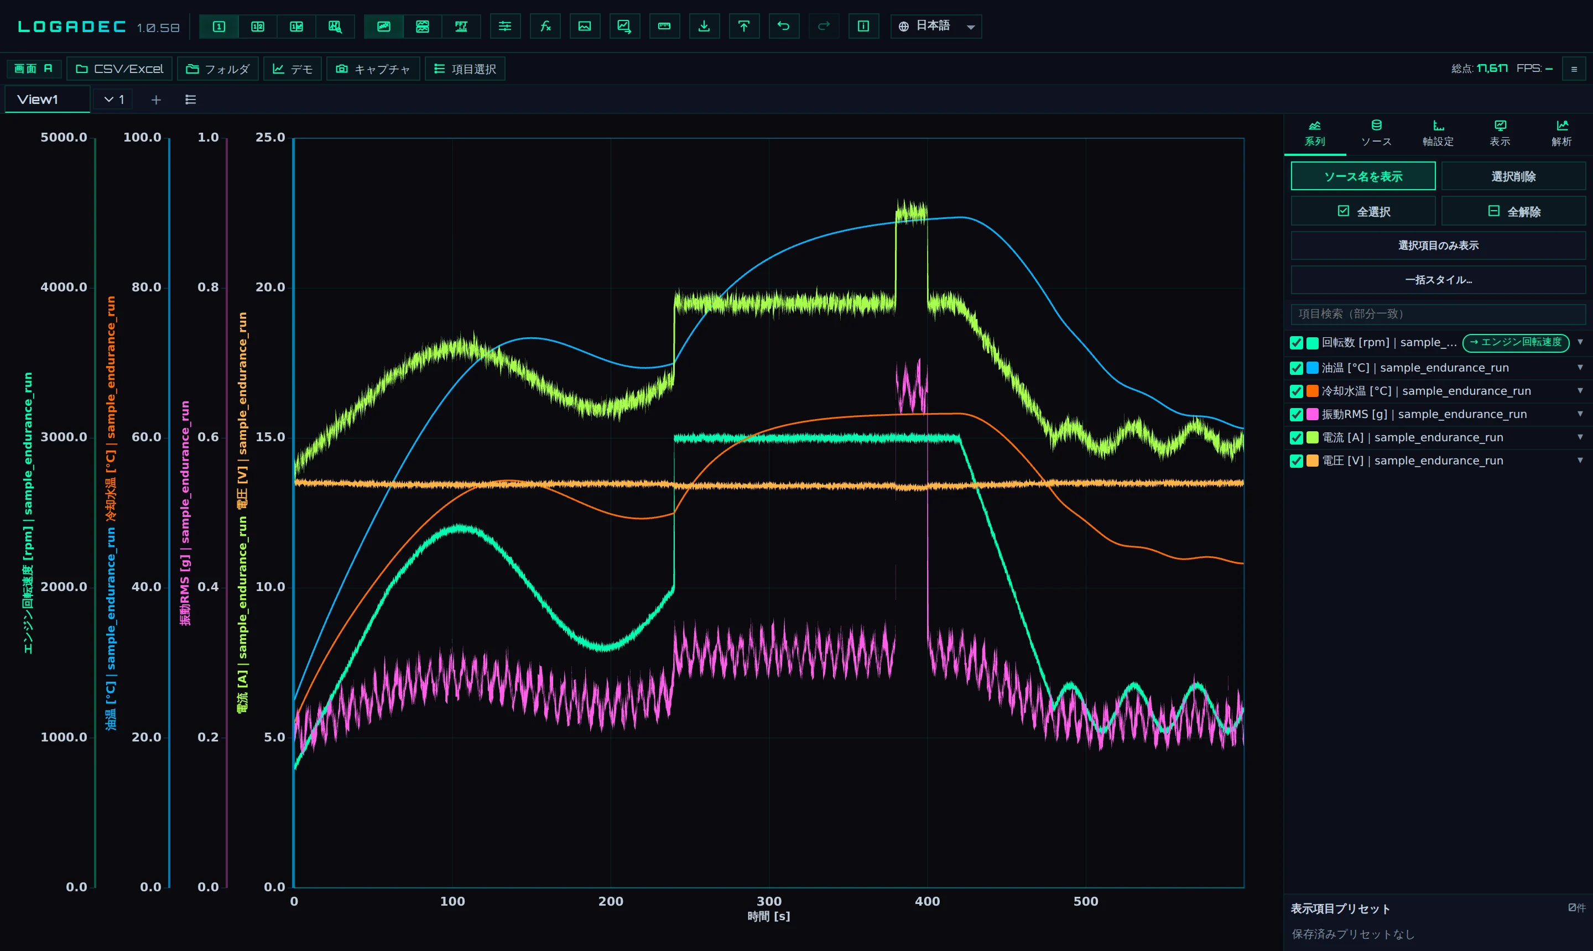Open the info icon in toolbar
Image resolution: width=1593 pixels, height=951 pixels.
[x=863, y=27]
